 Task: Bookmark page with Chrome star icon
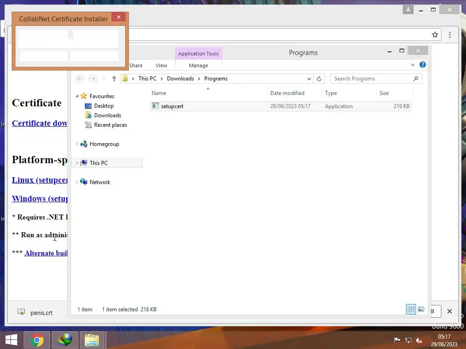point(435,35)
